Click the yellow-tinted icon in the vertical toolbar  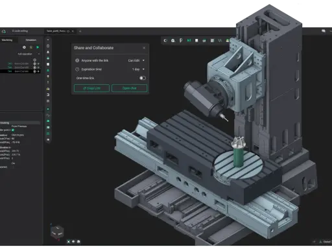(48, 89)
